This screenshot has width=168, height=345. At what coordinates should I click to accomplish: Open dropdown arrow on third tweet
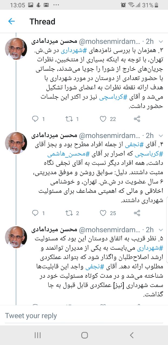tap(160, 230)
